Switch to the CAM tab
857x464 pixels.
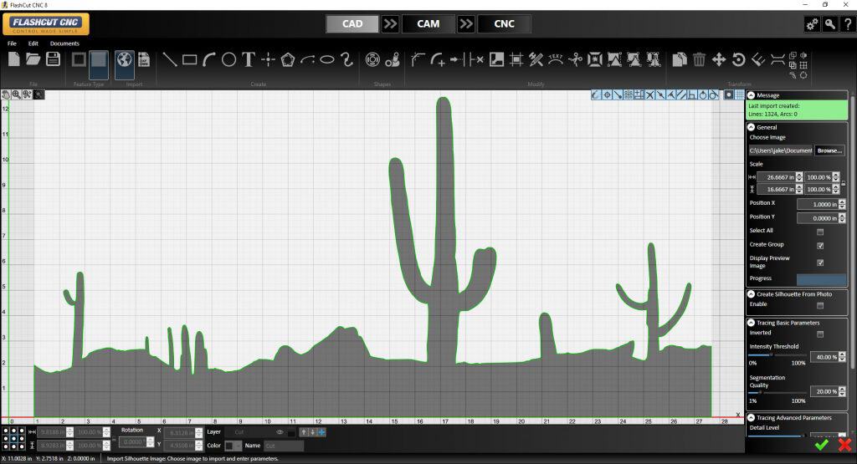428,23
